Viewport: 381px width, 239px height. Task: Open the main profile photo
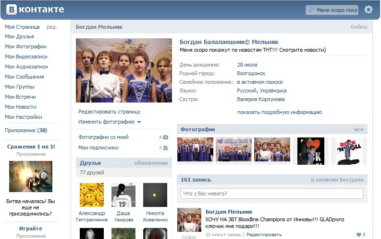tap(124, 70)
